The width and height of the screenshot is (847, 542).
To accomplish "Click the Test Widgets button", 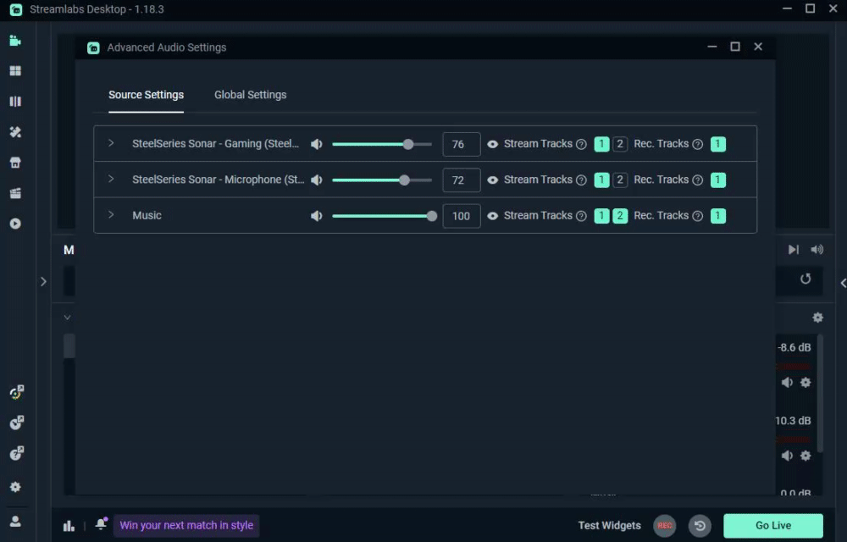I will click(609, 525).
